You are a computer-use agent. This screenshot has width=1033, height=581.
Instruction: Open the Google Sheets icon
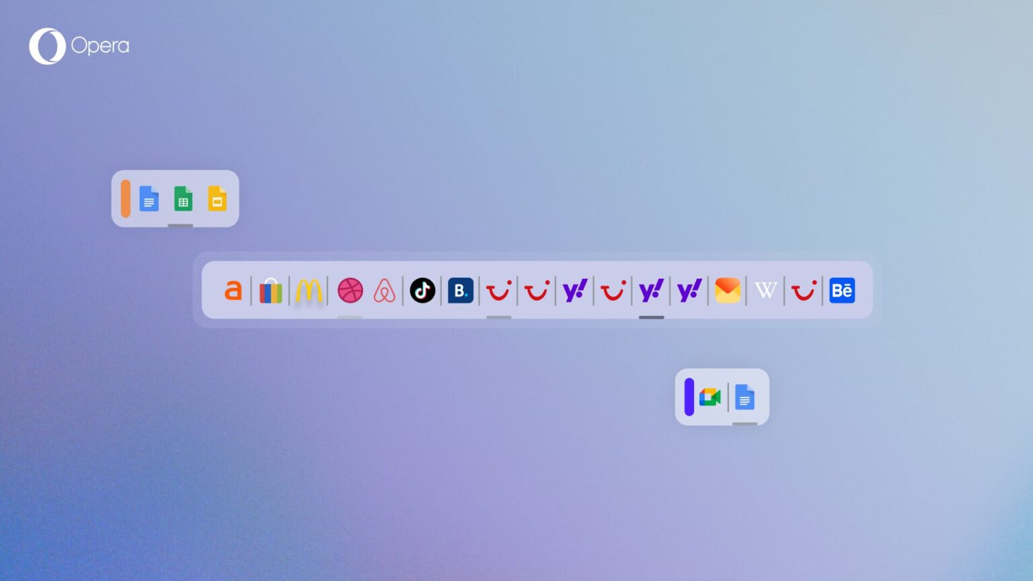[183, 199]
